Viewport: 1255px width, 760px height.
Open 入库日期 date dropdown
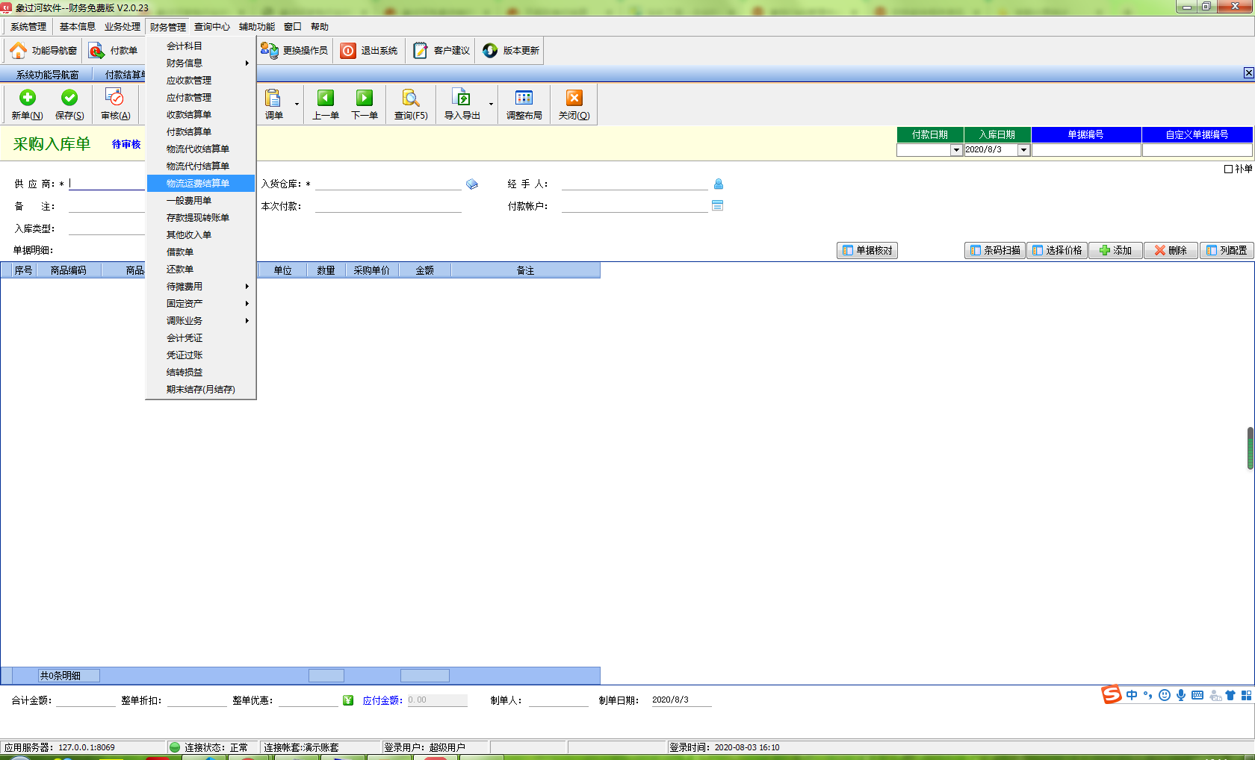point(1024,150)
